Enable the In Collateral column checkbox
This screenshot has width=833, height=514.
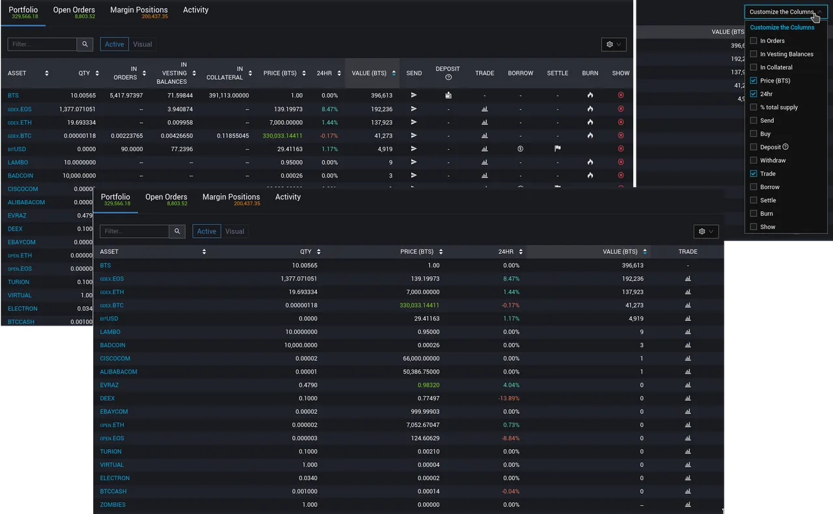pos(754,67)
